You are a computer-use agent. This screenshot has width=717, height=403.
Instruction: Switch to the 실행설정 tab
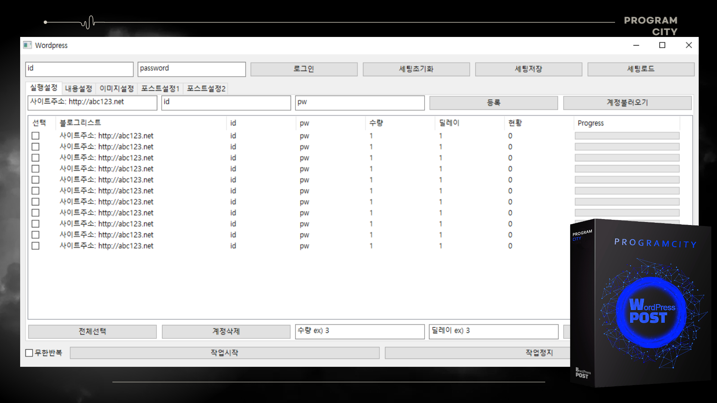point(44,88)
